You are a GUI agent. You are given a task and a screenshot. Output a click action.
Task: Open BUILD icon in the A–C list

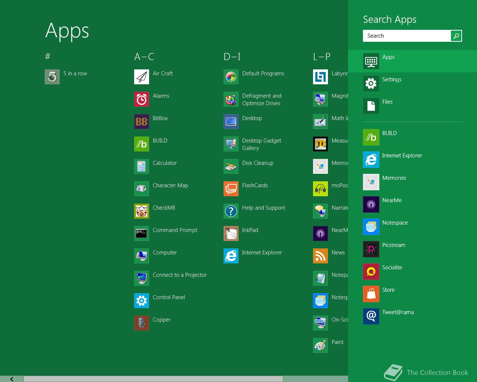(x=142, y=144)
